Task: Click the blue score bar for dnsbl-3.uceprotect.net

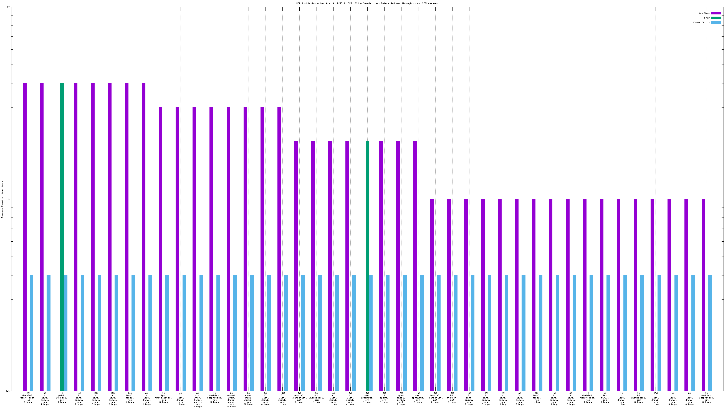Action: [x=31, y=333]
